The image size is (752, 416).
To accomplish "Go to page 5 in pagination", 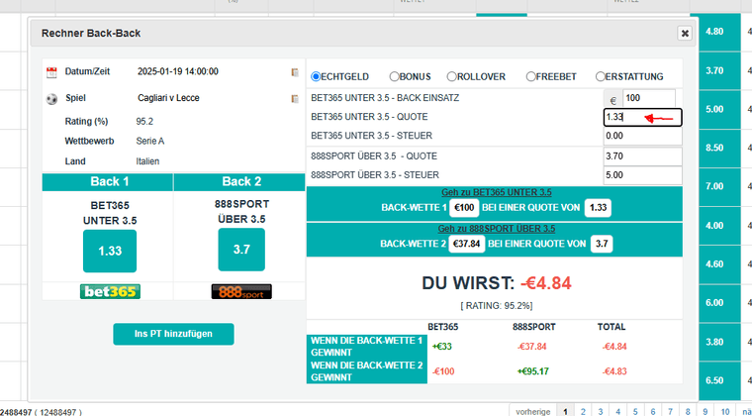I will point(635,411).
